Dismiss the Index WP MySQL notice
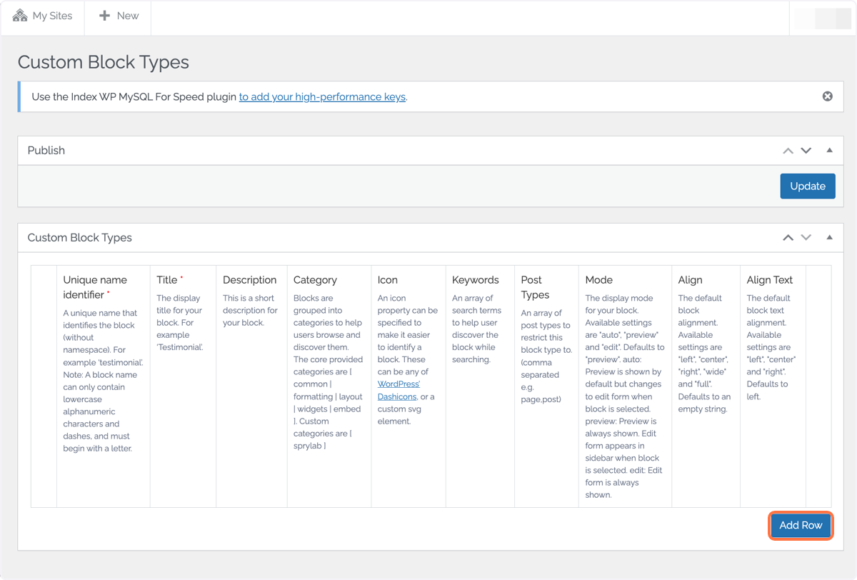This screenshot has width=857, height=580. 828,96
